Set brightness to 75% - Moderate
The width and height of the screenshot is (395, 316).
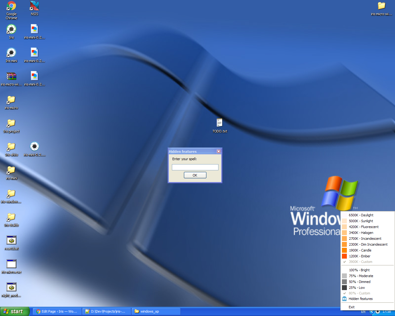[367, 276]
